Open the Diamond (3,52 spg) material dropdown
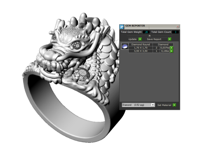 138,105
